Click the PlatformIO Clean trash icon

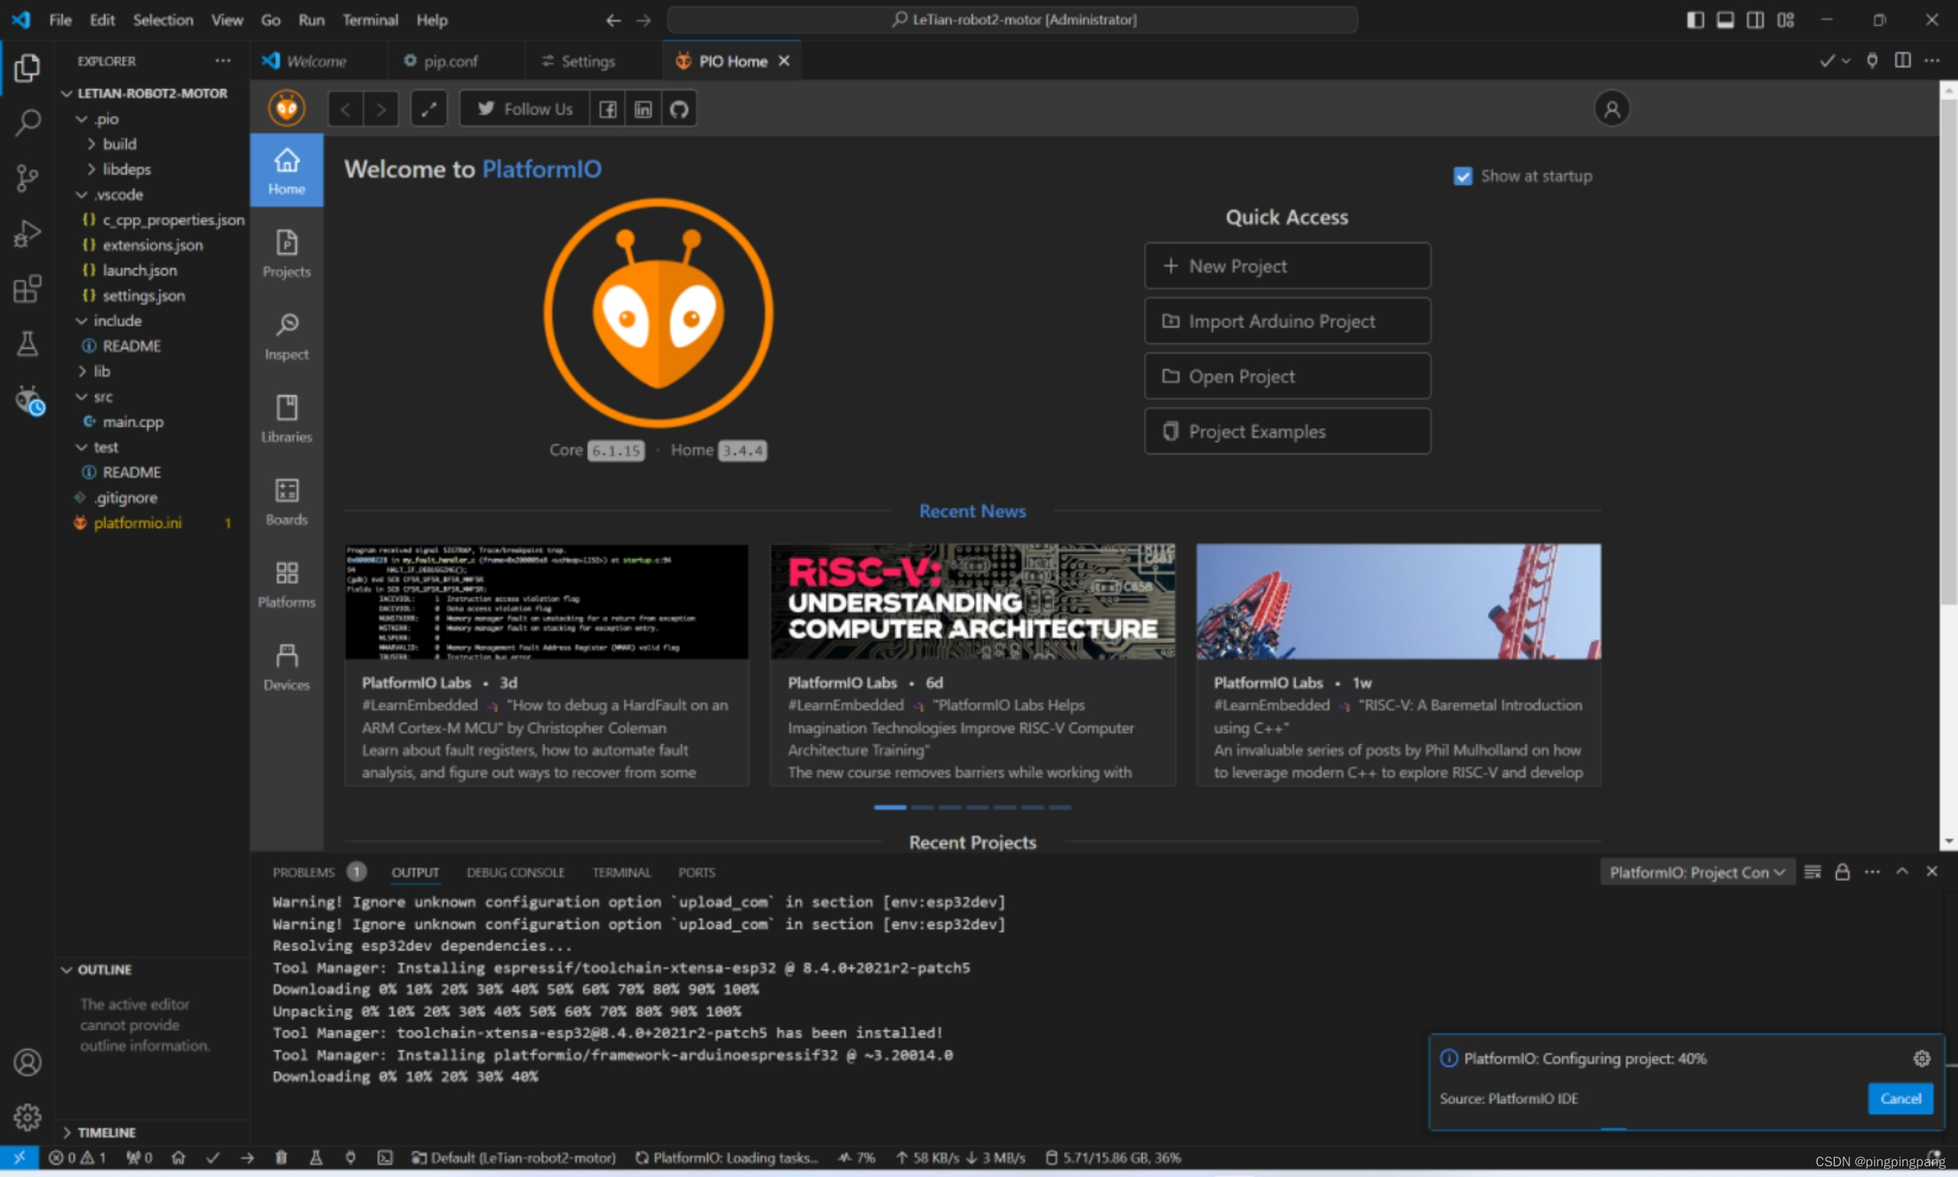coord(281,1158)
